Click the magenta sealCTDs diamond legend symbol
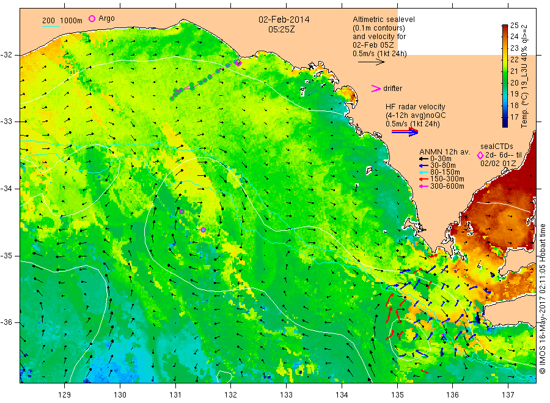The image size is (550, 403). click(480, 155)
